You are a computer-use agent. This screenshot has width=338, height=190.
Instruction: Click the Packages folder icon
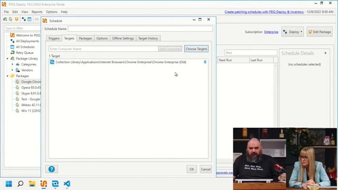(x=12, y=76)
